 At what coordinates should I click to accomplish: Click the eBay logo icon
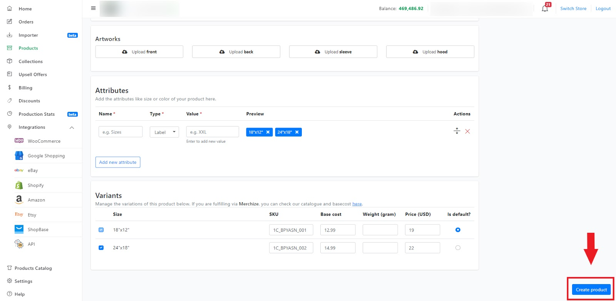19,170
